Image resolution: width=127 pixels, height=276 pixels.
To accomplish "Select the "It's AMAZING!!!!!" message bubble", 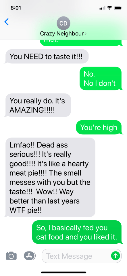I will click(38, 105).
